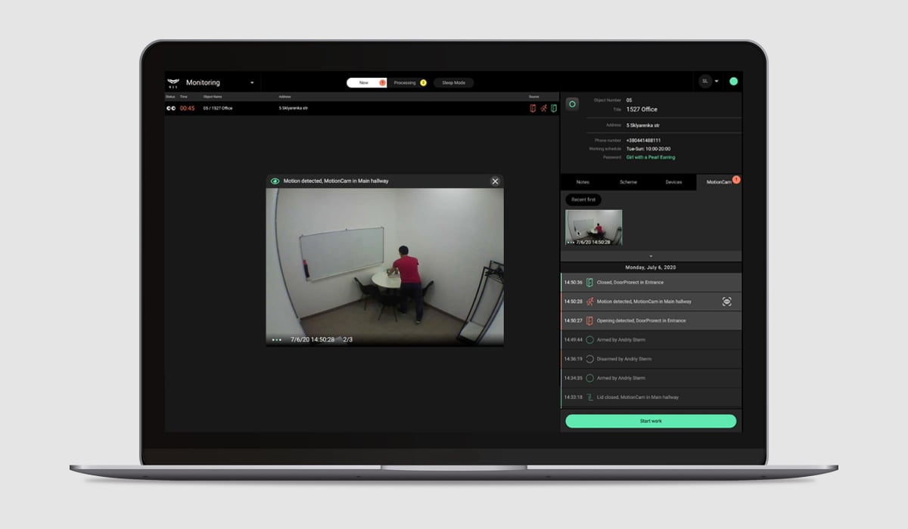The height and width of the screenshot is (529, 908).
Task: Open the MotionCam photo thumbnail in side panel
Action: (594, 227)
